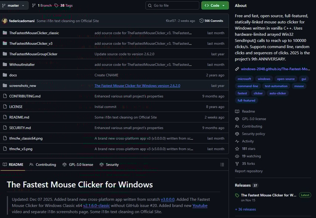Select the README tab
This screenshot has width=316, height=218.
click(x=13, y=164)
